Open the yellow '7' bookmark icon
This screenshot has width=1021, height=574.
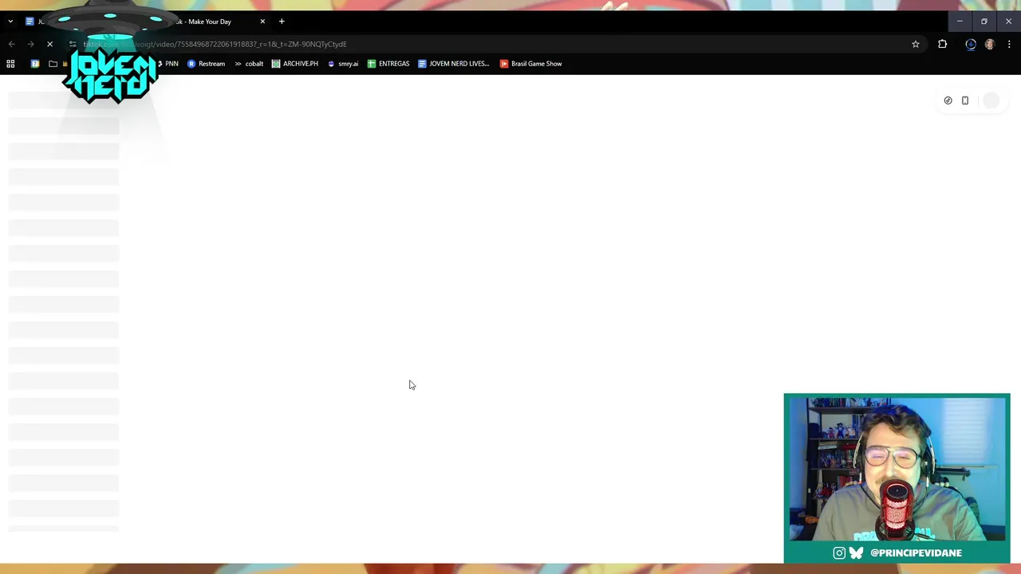pos(35,64)
